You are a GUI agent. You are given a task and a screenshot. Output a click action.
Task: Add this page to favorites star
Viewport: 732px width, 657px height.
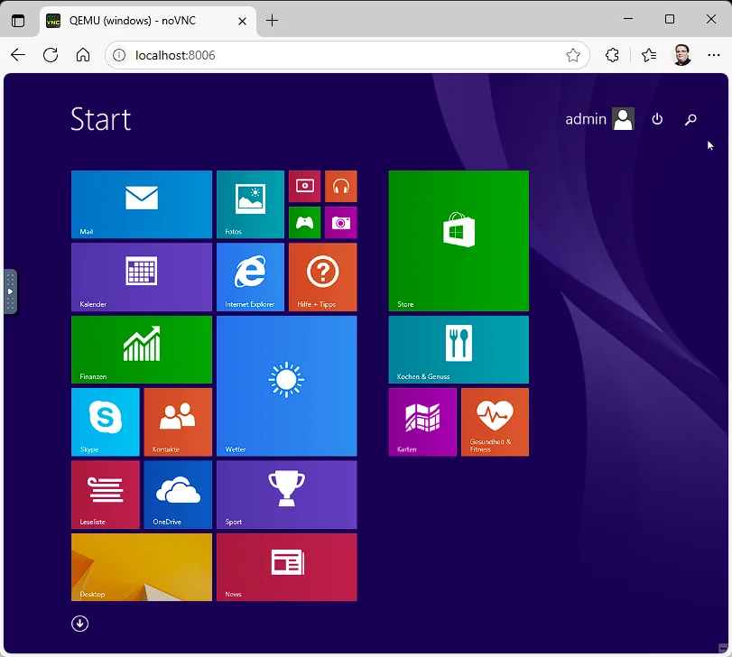tap(573, 55)
